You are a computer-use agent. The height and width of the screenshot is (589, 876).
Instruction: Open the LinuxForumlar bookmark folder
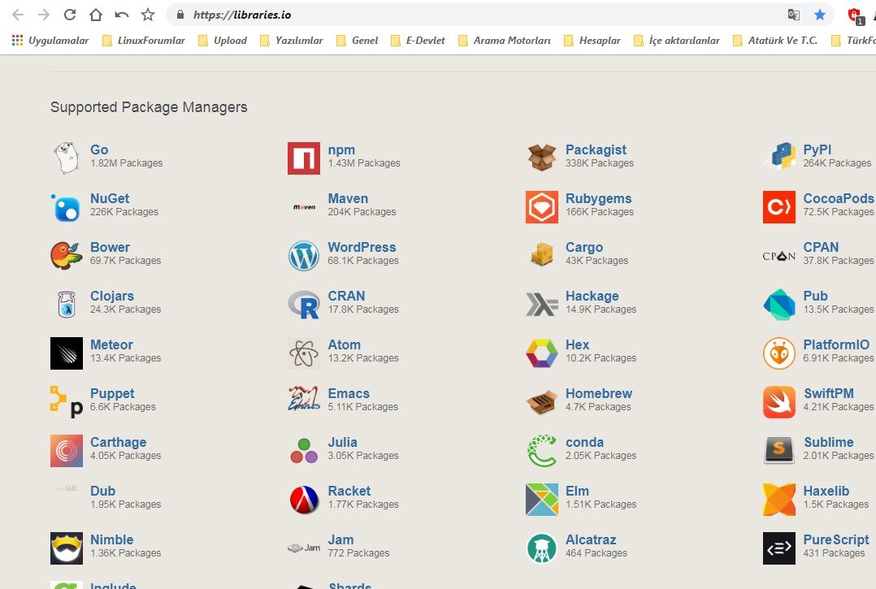click(x=144, y=40)
